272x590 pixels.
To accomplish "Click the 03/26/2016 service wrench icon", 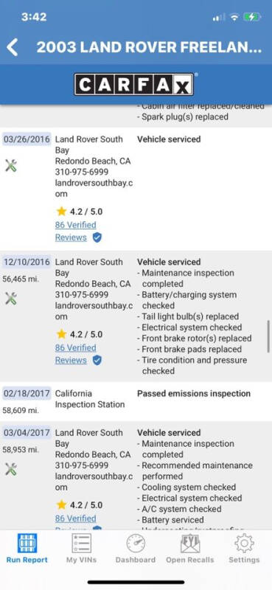I will [x=11, y=165].
